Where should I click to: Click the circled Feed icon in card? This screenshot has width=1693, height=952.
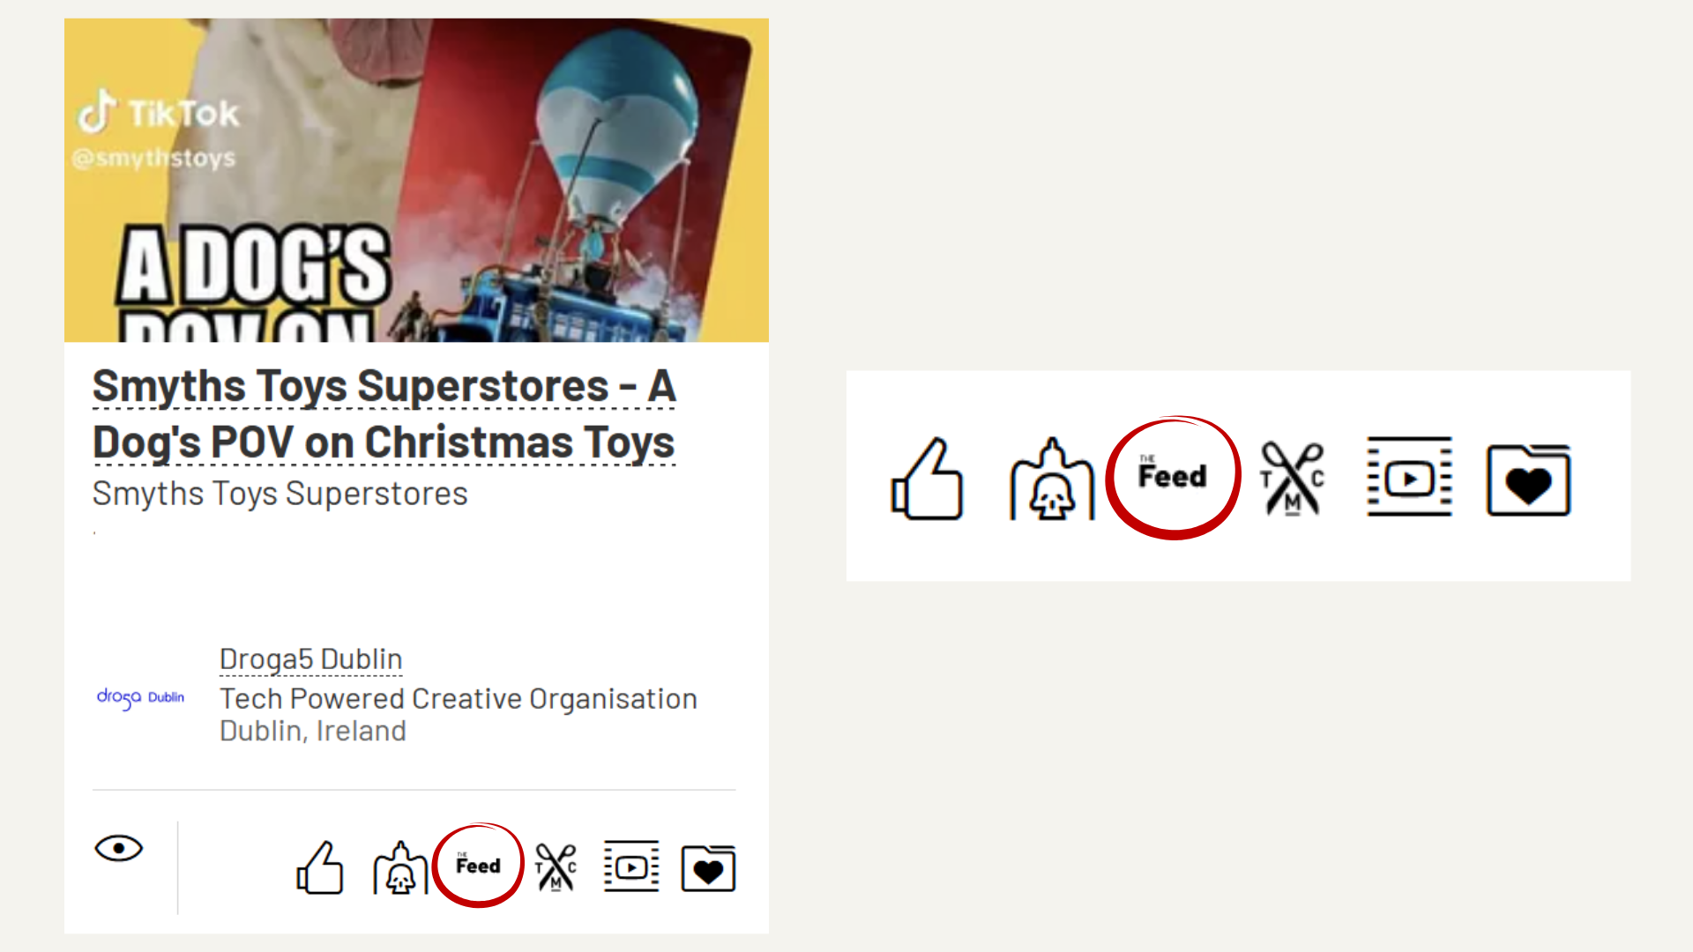[x=478, y=866]
